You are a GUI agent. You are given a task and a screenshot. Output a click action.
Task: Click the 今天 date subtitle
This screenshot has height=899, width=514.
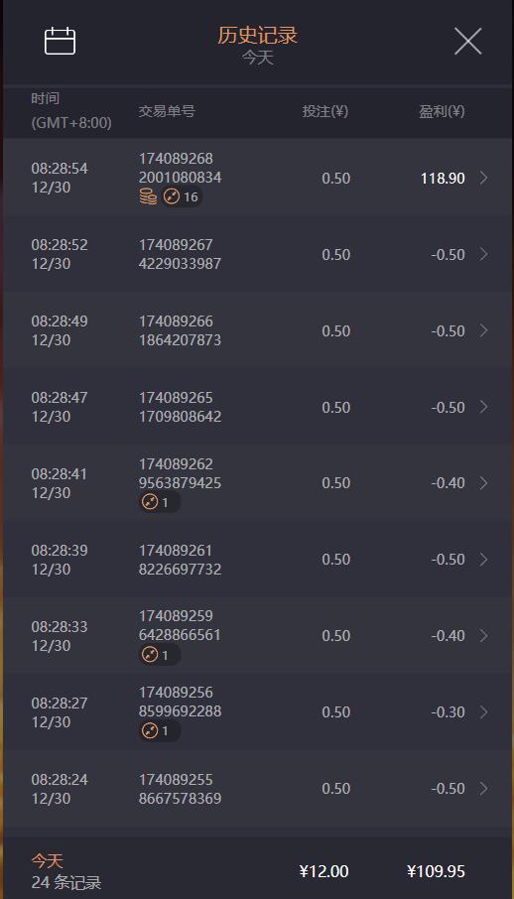pos(258,58)
